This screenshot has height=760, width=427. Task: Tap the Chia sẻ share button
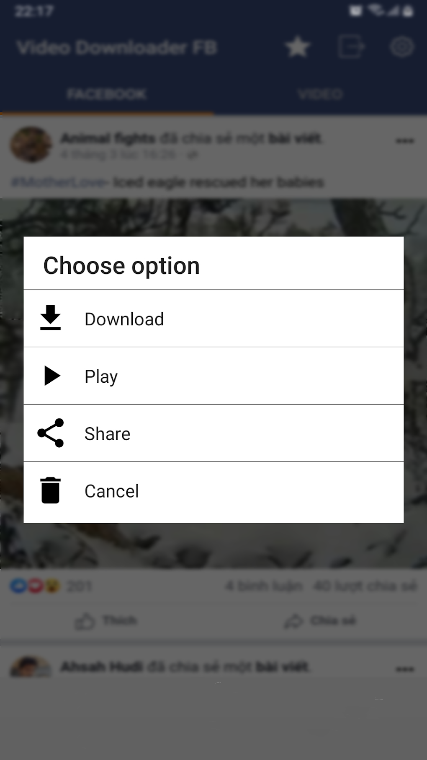320,621
